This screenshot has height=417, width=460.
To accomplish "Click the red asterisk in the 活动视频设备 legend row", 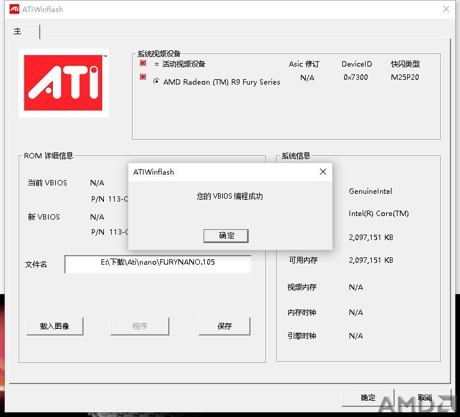I will click(x=143, y=63).
